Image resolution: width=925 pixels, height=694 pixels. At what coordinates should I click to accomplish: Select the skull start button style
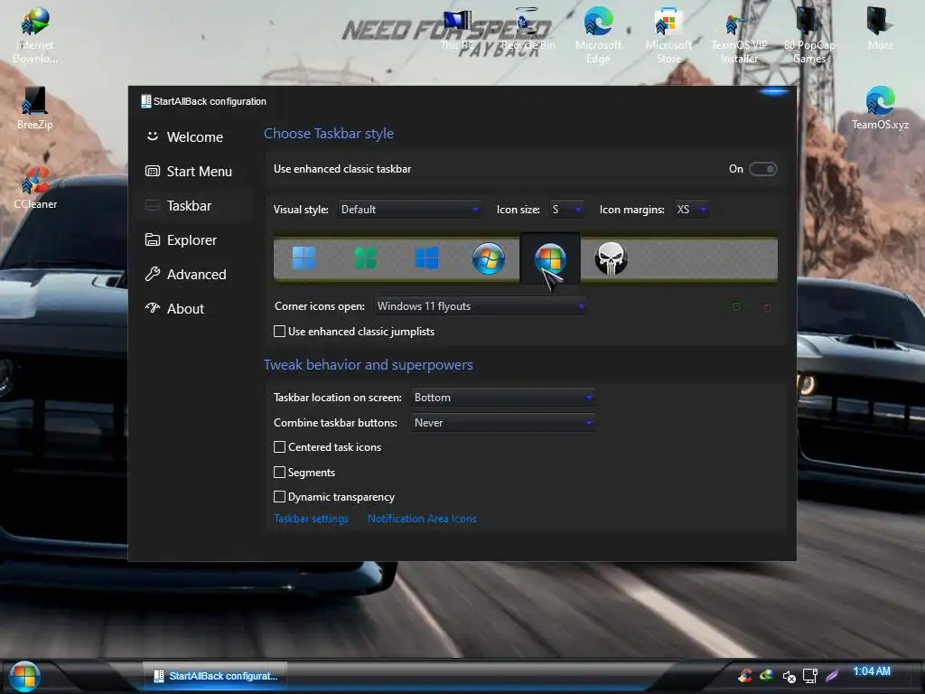(x=612, y=258)
